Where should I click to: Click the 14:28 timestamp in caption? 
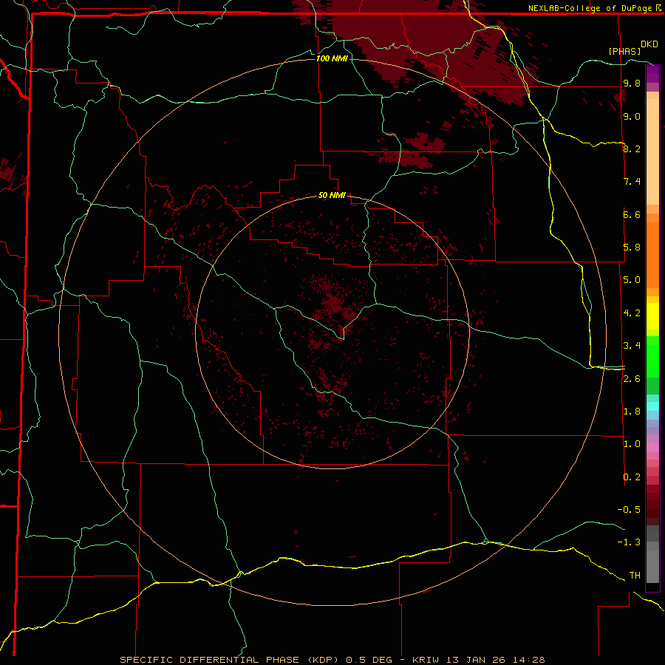click(x=530, y=660)
